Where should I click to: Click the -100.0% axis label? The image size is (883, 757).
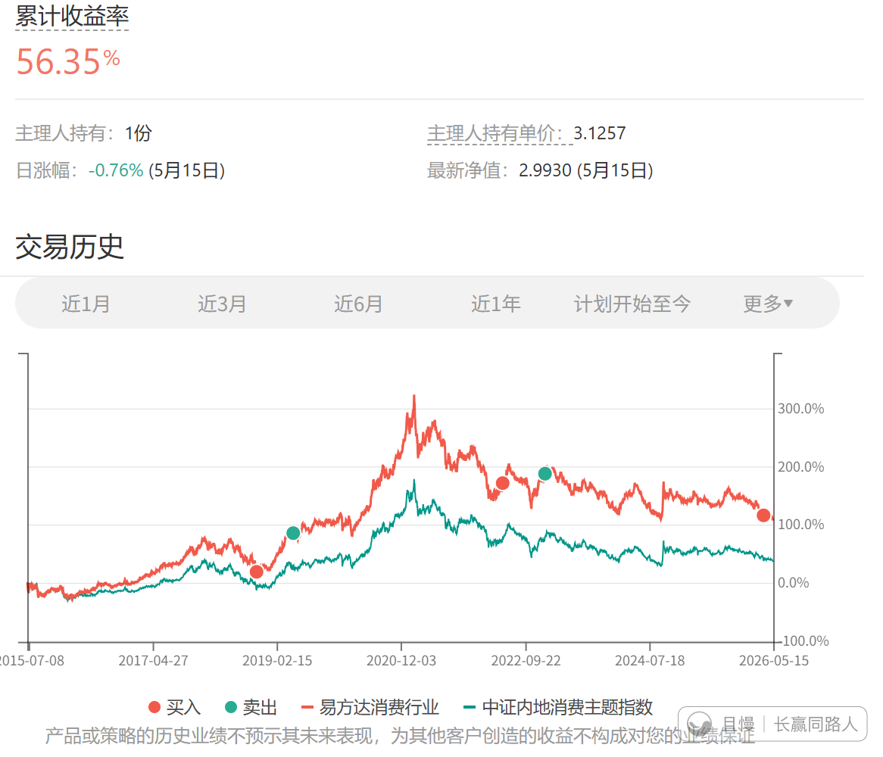(x=805, y=640)
